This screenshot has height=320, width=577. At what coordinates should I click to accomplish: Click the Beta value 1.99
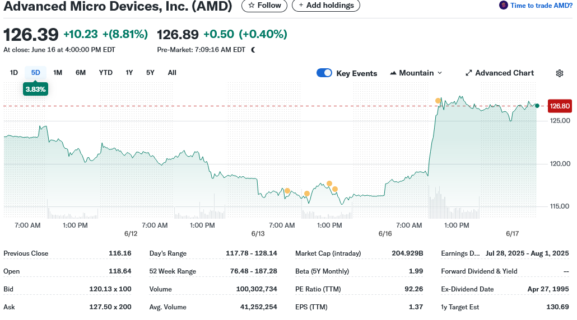416,271
